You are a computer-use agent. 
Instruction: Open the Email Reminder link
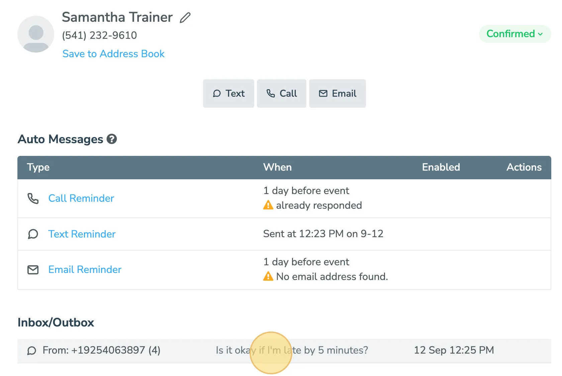85,270
